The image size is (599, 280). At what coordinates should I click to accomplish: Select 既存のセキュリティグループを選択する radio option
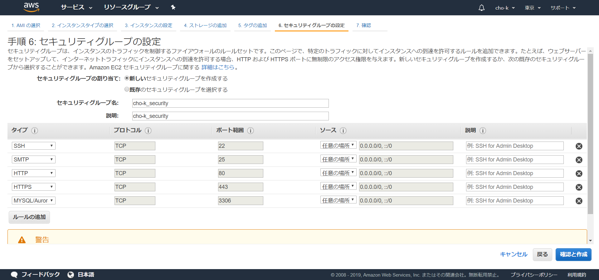tap(127, 89)
